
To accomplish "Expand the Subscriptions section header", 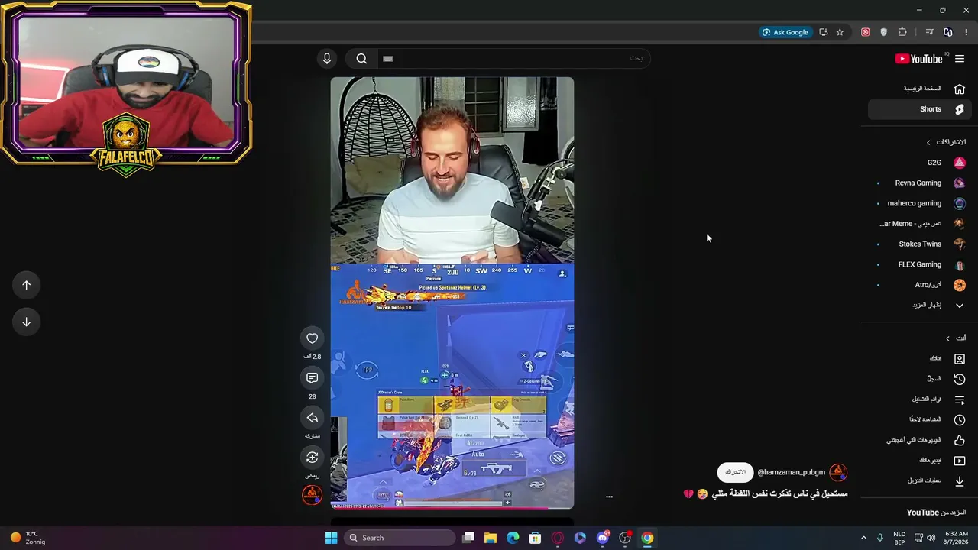I will [946, 142].
